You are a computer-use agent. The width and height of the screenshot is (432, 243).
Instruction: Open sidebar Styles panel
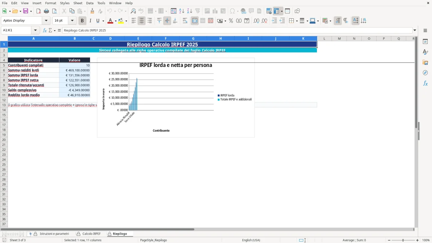click(425, 52)
